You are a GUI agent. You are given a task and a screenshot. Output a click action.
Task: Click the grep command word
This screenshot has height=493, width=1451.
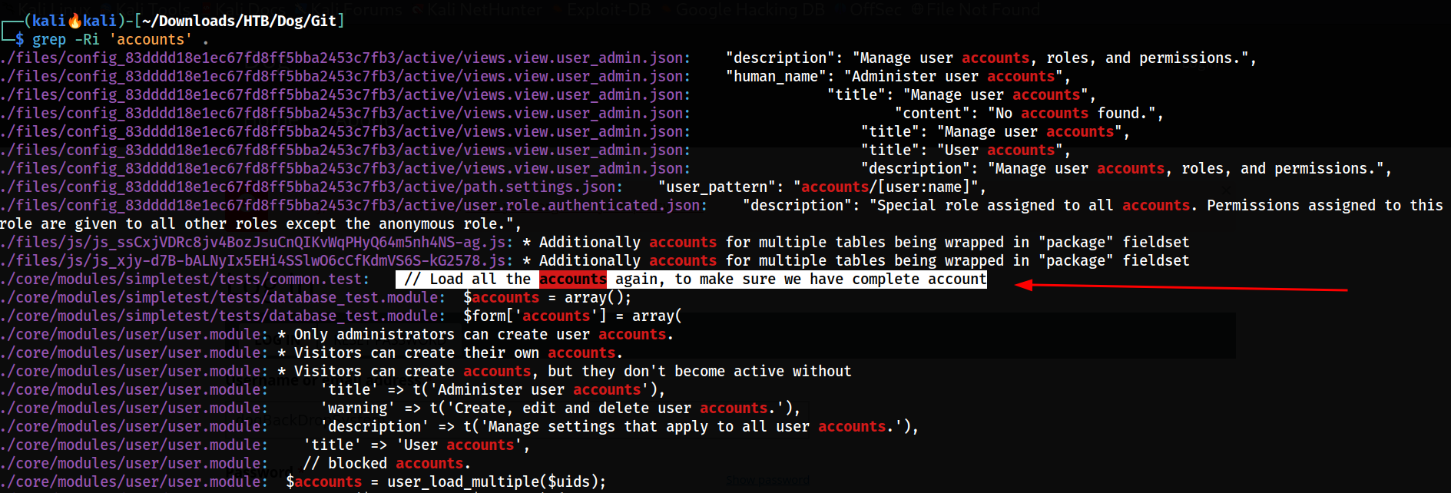49,39
